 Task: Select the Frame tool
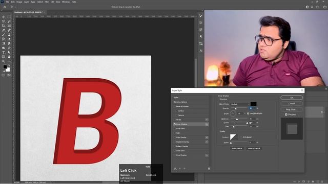point(9,26)
